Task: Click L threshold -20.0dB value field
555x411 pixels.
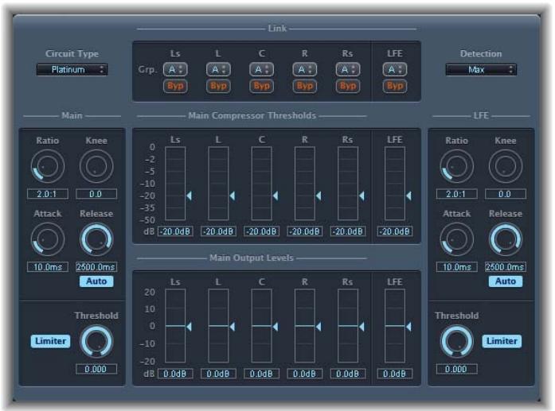Action: tap(218, 231)
